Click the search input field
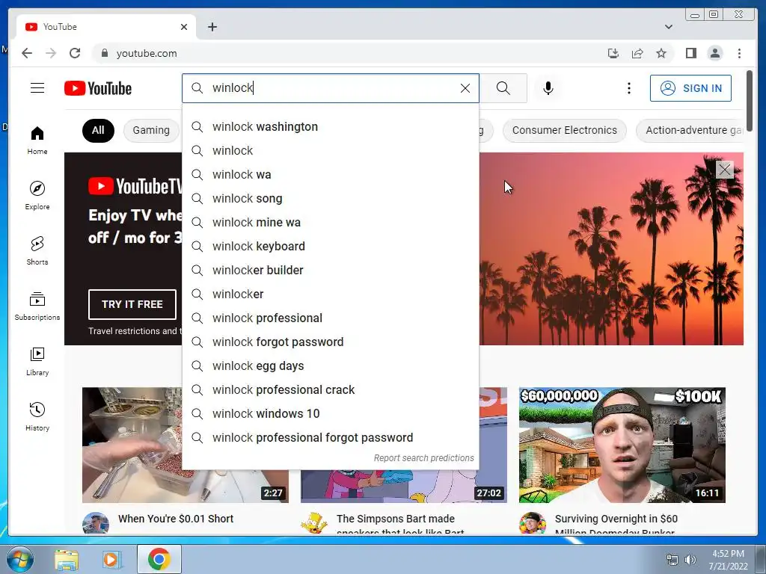 [x=332, y=88]
